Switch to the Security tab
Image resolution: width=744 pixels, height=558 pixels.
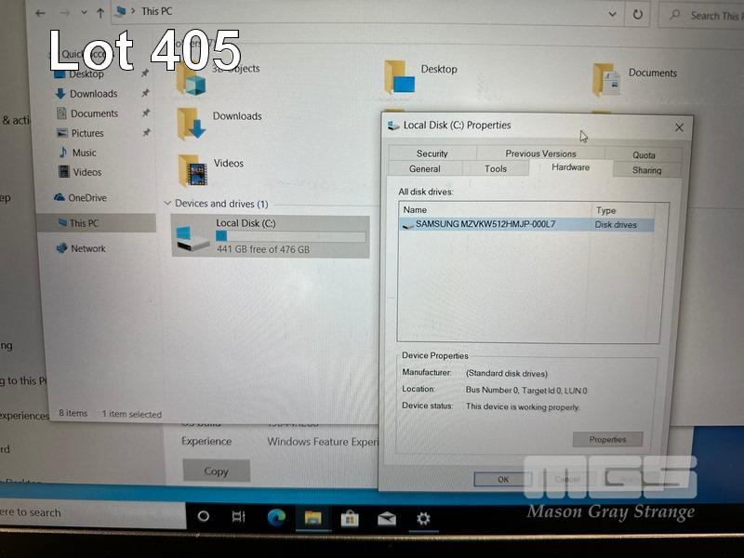click(x=432, y=153)
